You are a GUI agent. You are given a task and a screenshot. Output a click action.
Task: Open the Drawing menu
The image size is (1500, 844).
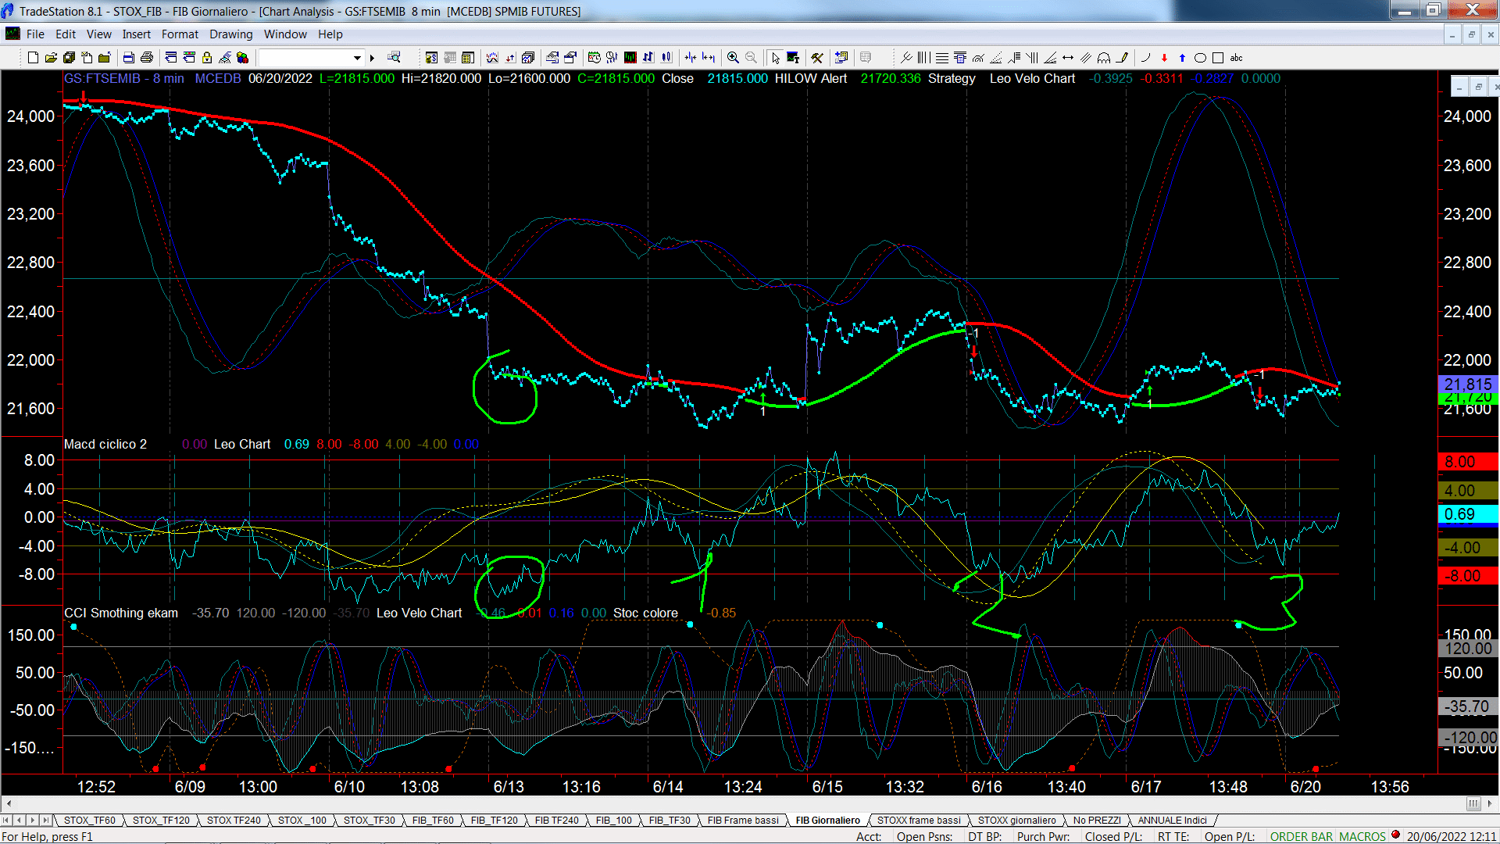[x=231, y=34]
